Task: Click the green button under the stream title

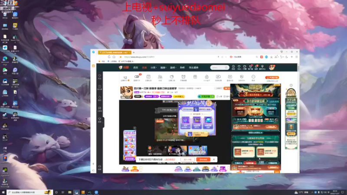Action: (x=206, y=96)
